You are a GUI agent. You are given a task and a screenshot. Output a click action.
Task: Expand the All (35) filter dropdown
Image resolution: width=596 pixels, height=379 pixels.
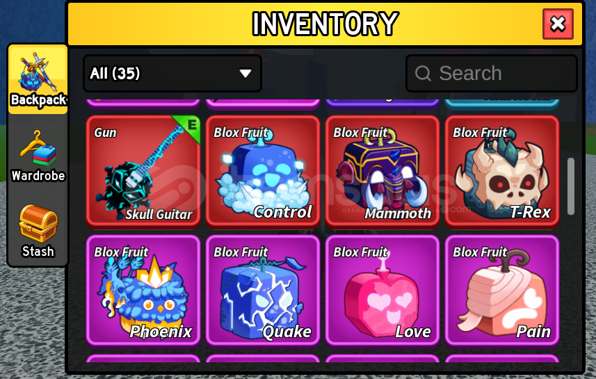click(172, 73)
